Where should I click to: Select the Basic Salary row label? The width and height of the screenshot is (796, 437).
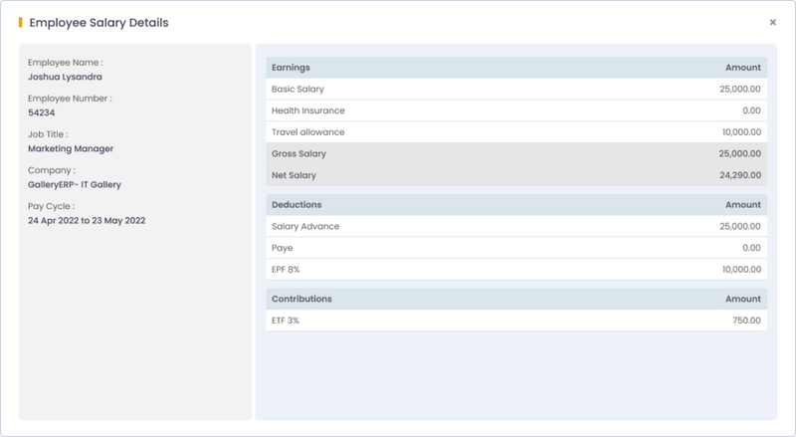click(298, 90)
